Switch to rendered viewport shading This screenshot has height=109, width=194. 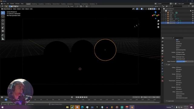pos(154,9)
